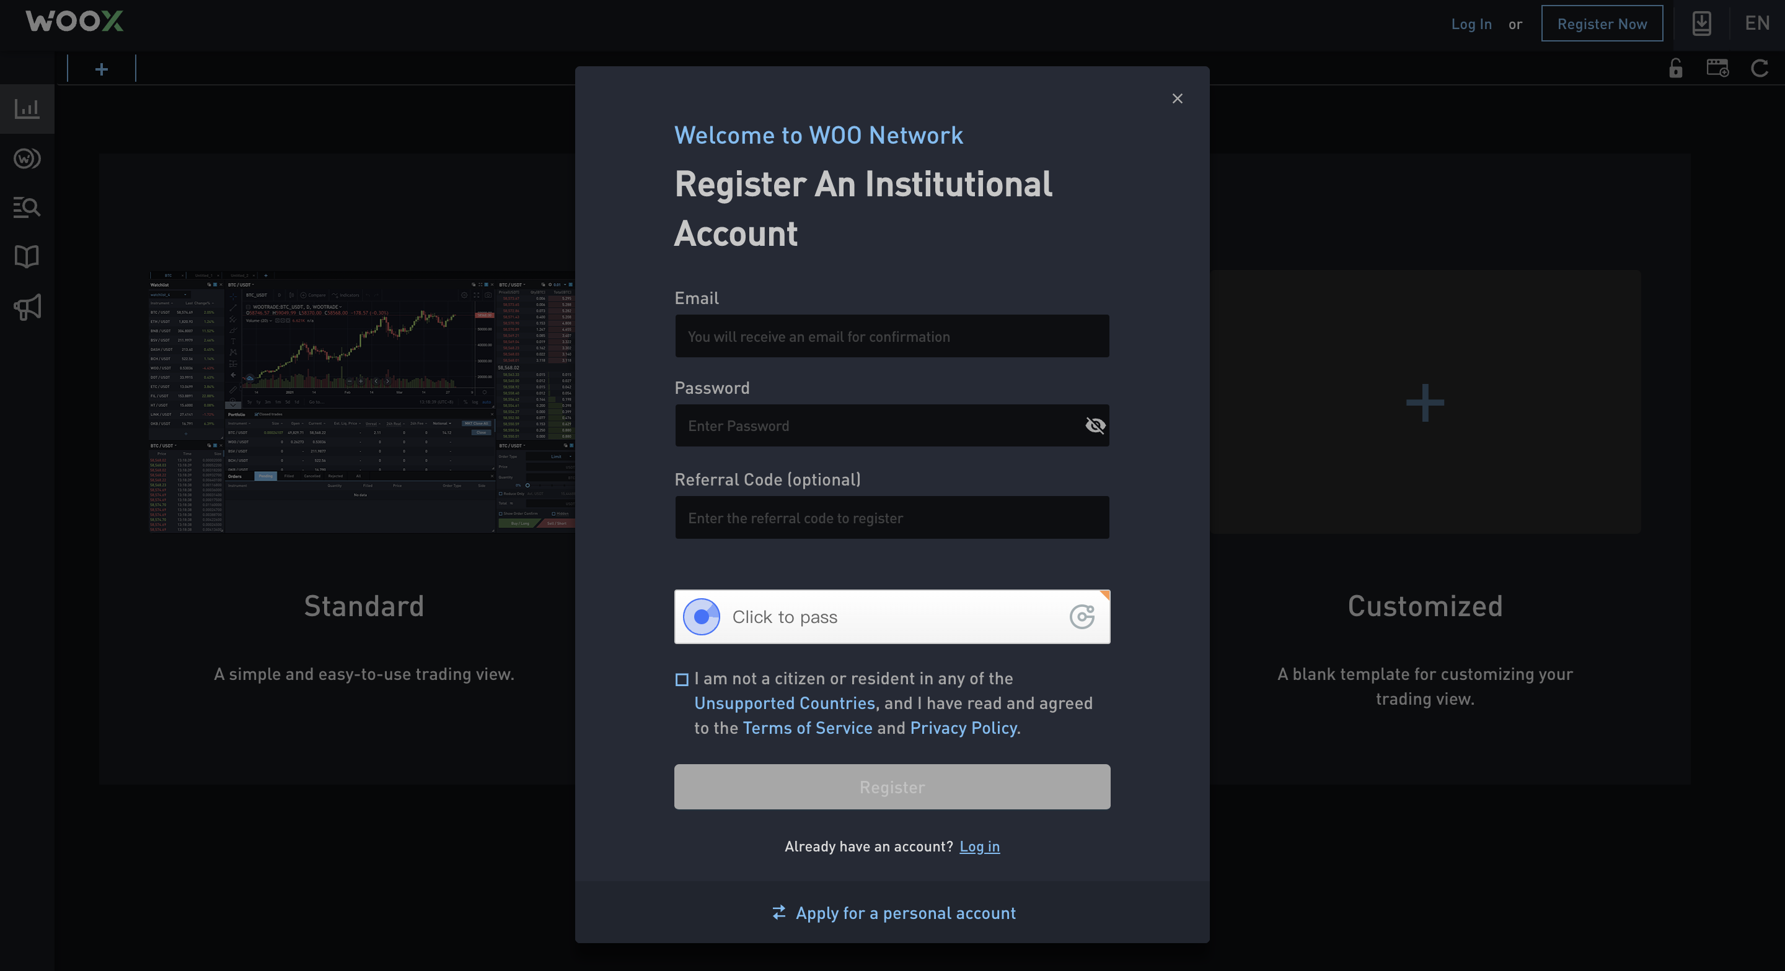Click the Register submit button
Viewport: 1785px width, 971px height.
(x=892, y=787)
